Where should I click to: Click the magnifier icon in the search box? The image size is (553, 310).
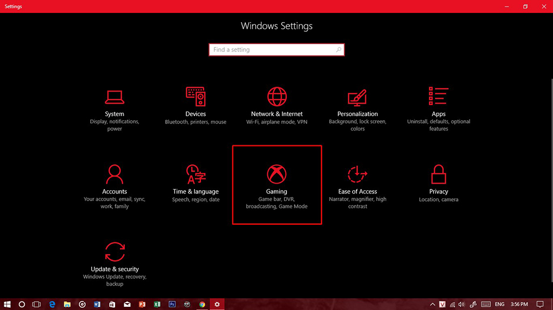339,50
